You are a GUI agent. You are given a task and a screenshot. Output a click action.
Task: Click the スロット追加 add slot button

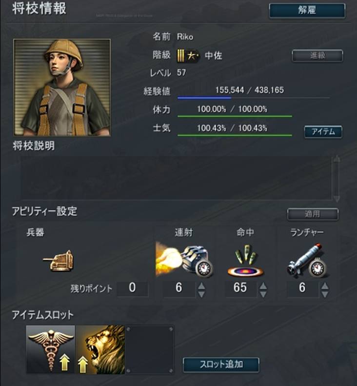coord(221,365)
